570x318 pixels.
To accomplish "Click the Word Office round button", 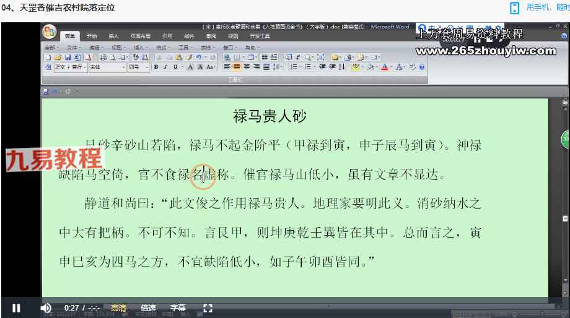I will (50, 33).
